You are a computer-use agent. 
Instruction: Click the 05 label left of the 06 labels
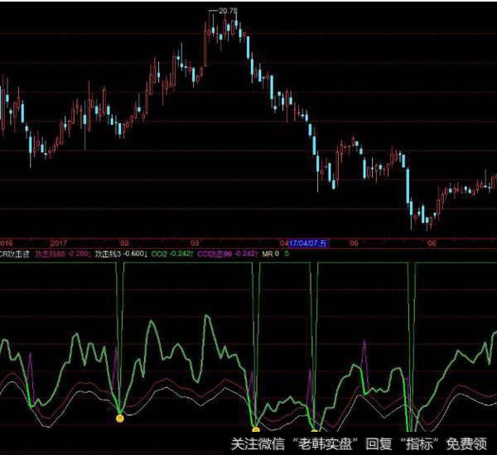click(284, 243)
